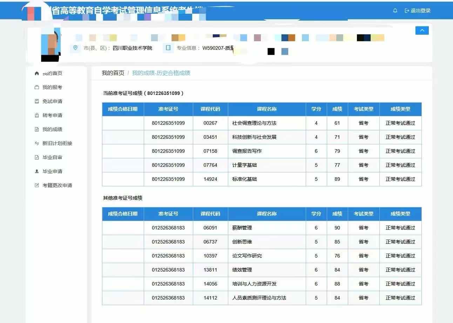
Task: Select the 薪酬管理 course row
Action: pyautogui.click(x=242, y=228)
